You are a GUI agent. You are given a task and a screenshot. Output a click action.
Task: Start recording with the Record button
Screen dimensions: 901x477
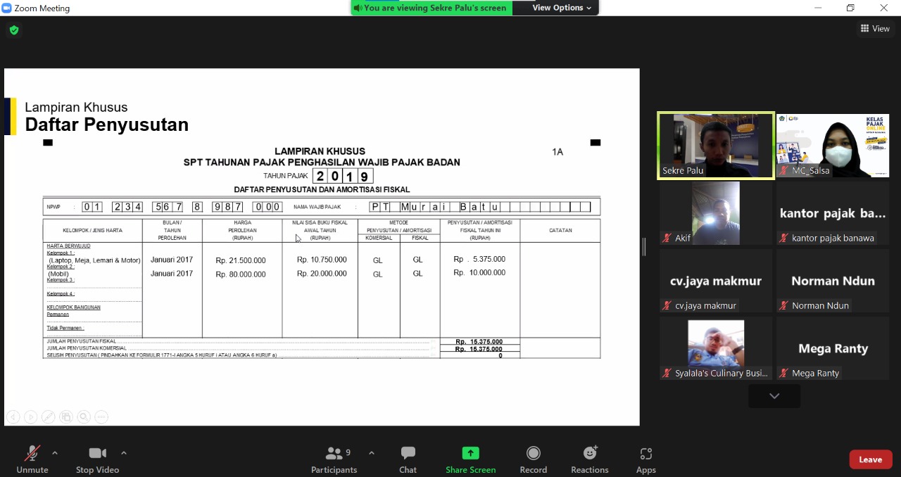coord(533,454)
